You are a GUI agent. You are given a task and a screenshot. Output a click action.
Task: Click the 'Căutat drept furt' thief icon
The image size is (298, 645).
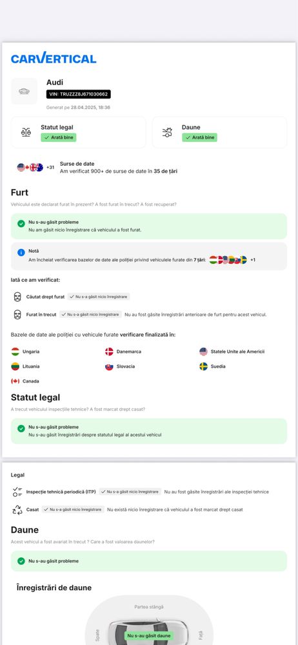tap(17, 297)
